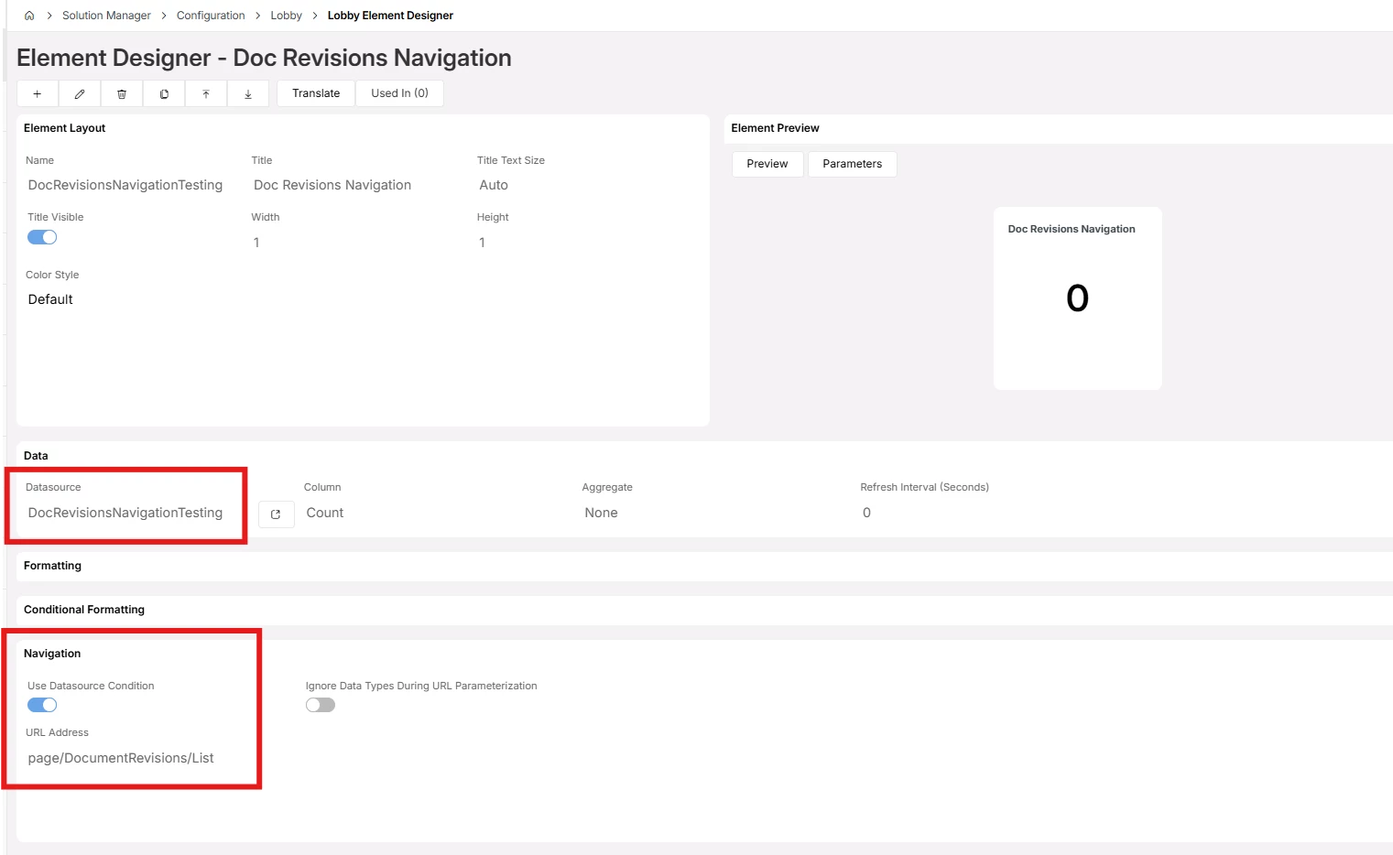
Task: Open the datasource via the external-link icon
Action: tap(276, 514)
